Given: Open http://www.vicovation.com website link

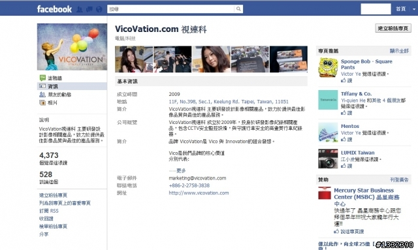Looking at the screenshot, I should [x=199, y=193].
